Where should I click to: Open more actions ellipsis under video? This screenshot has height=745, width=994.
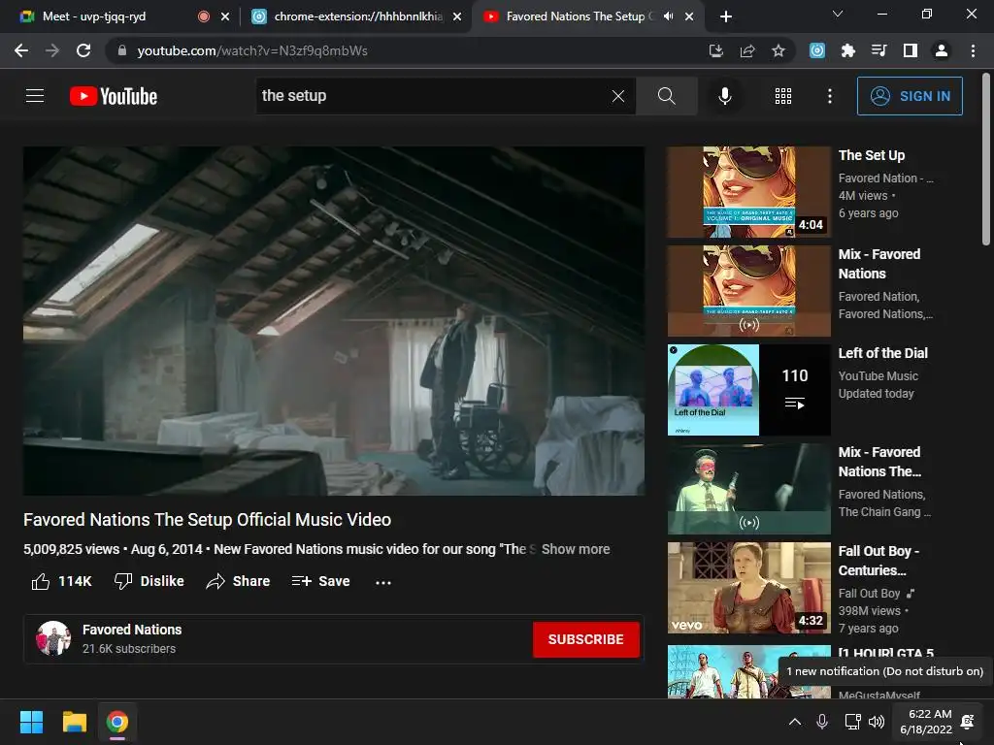[382, 582]
